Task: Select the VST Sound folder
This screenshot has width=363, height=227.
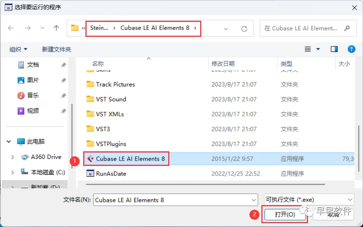Action: (111, 99)
